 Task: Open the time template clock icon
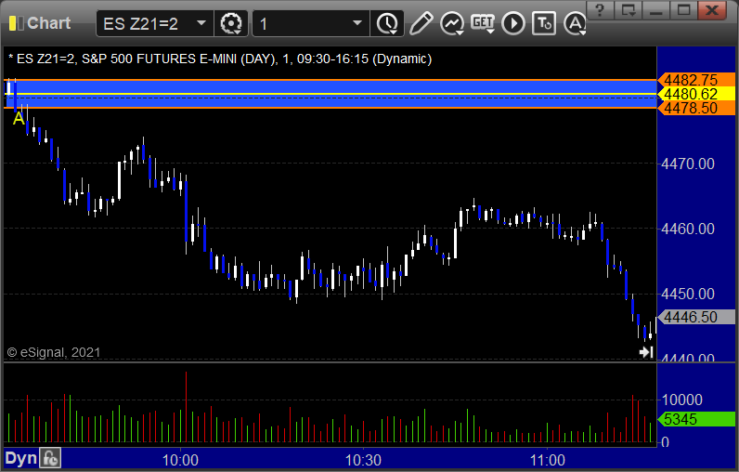click(387, 23)
